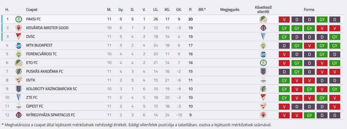Open the ETO FC team link
Screen dimensions: 347x129
(x=32, y=63)
